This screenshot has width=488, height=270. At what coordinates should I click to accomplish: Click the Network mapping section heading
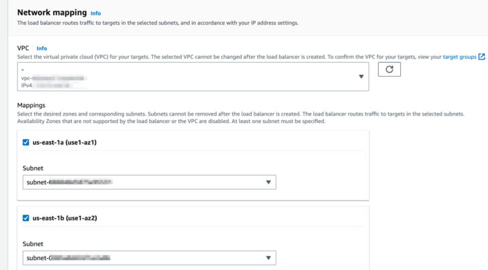(x=52, y=13)
